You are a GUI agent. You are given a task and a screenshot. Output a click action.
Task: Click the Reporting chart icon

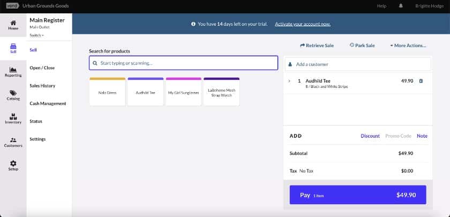(13, 70)
